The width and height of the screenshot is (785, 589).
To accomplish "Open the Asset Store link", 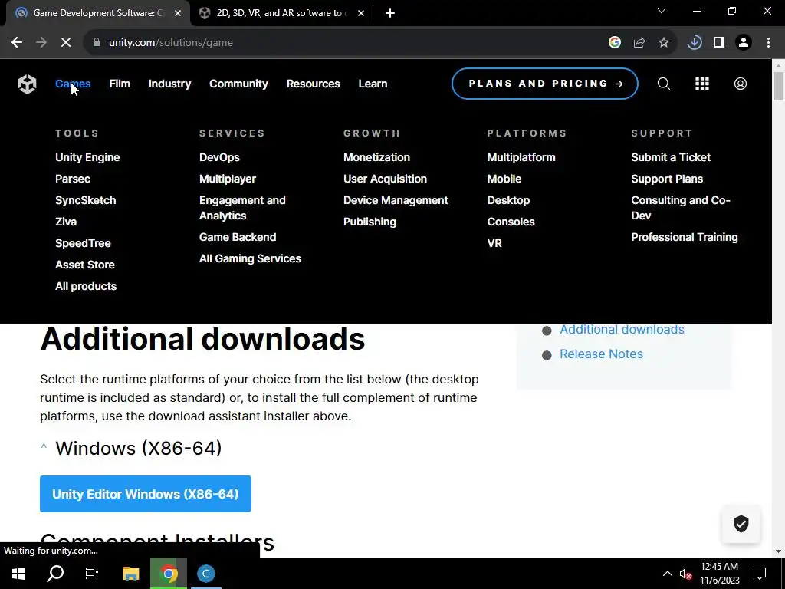I will [x=85, y=265].
